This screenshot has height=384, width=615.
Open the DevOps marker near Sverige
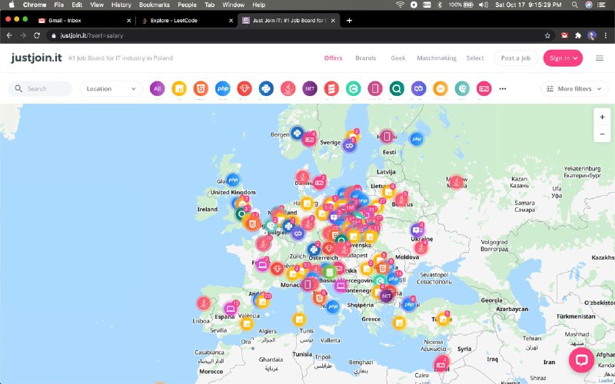coord(349,146)
